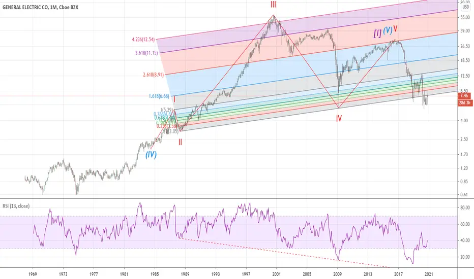Screen dimensions: 474x279
Task: Click the 4.00 price axis value
Action: [465, 121]
